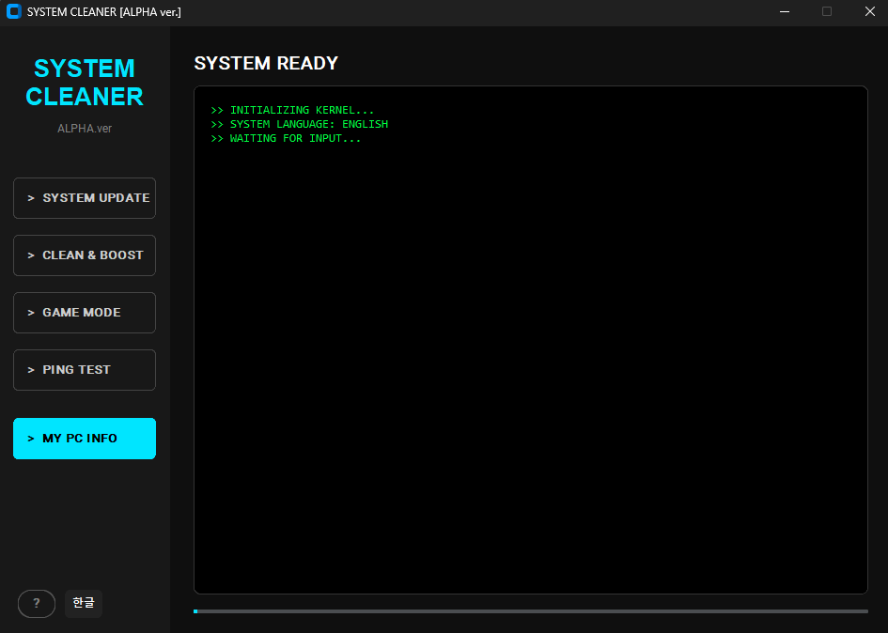Activate GAME MODE
This screenshot has height=633, width=888.
point(84,313)
